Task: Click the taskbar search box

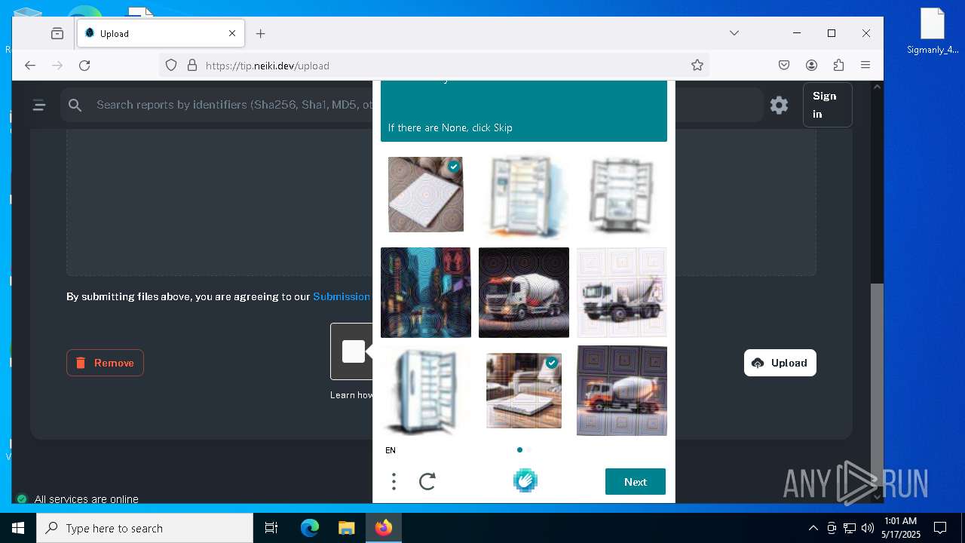Action: coord(145,528)
